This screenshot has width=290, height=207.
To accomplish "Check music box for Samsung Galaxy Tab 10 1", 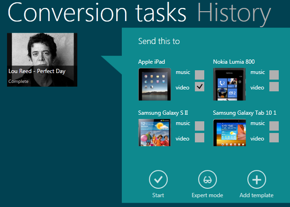I will click(274, 126).
